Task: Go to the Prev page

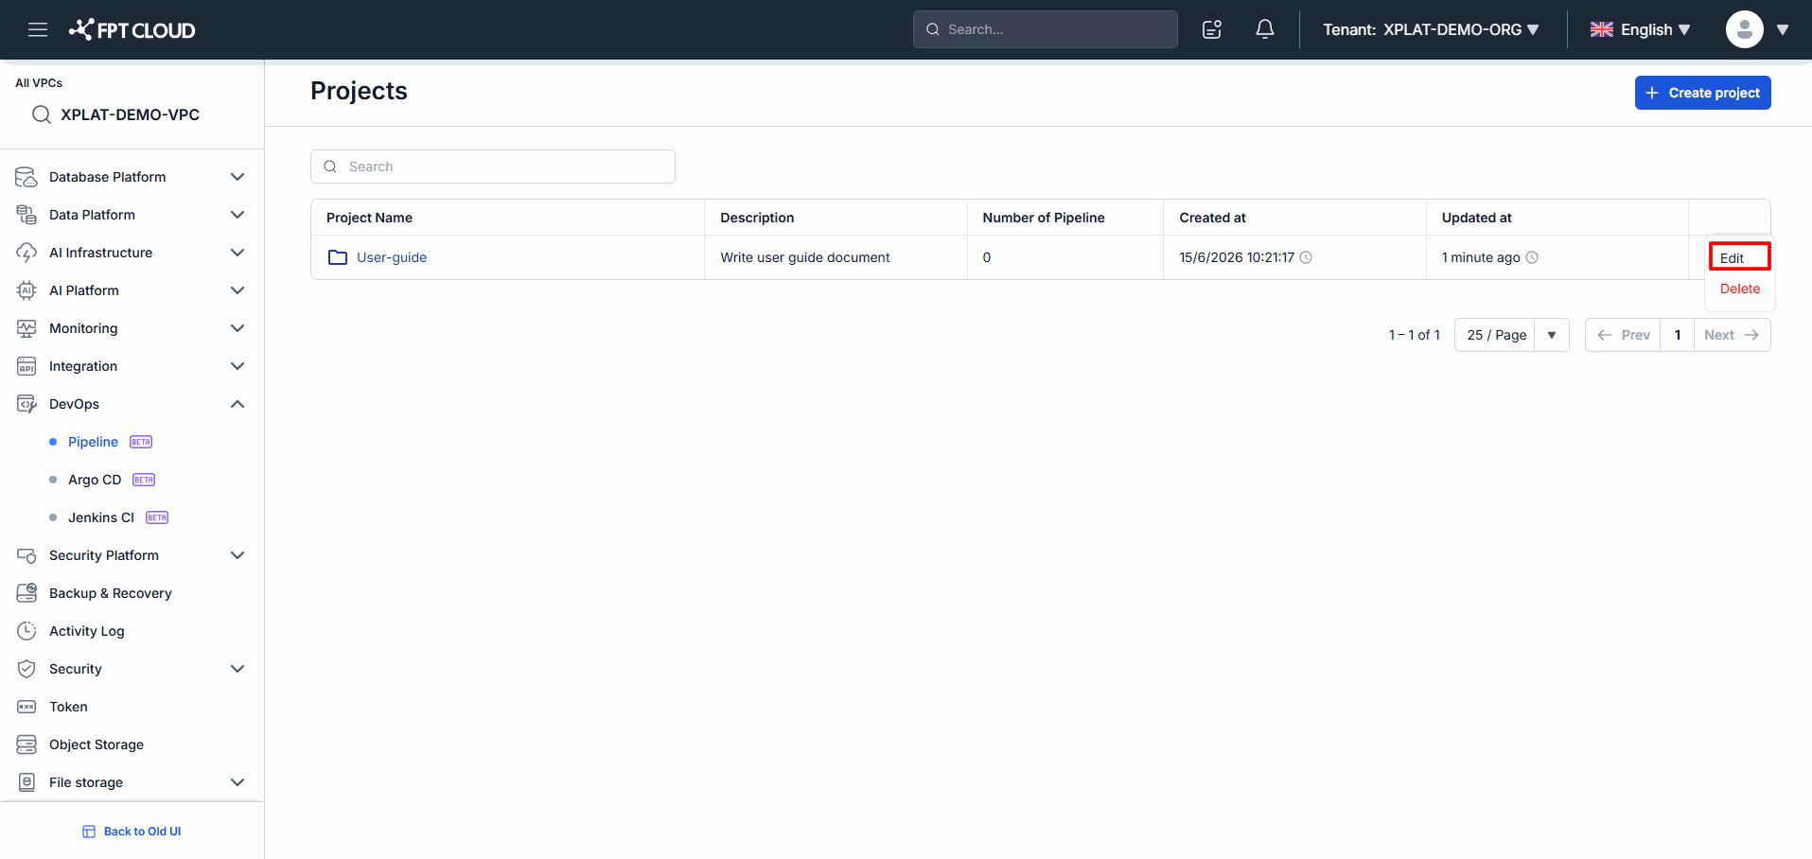Action: point(1623,335)
